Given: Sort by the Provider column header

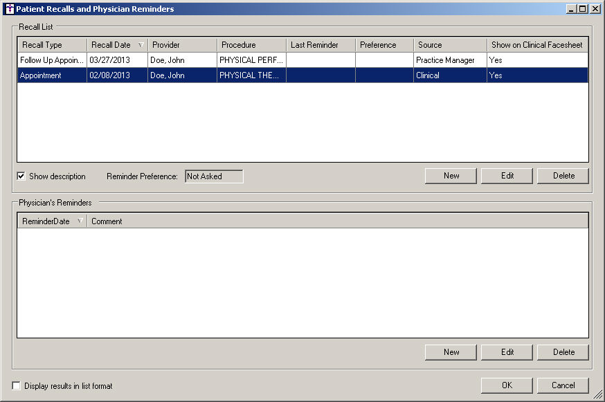Looking at the screenshot, I should (166, 45).
